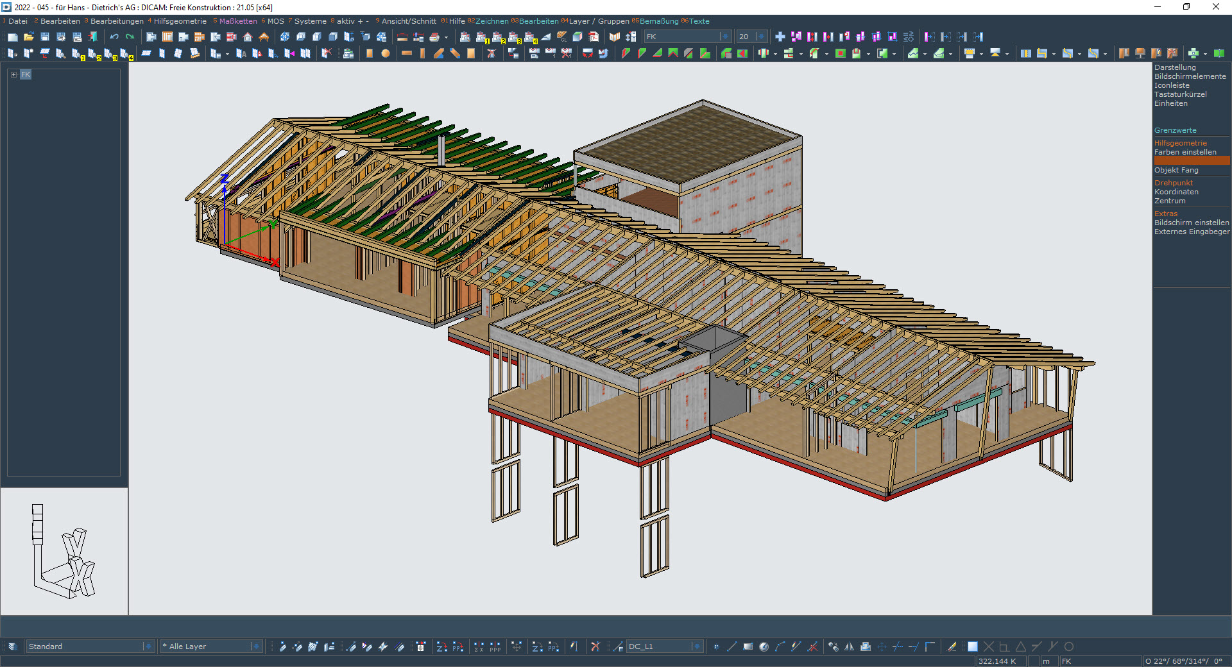The width and height of the screenshot is (1232, 667).
Task: Click the Redo arrow icon
Action: [x=130, y=37]
